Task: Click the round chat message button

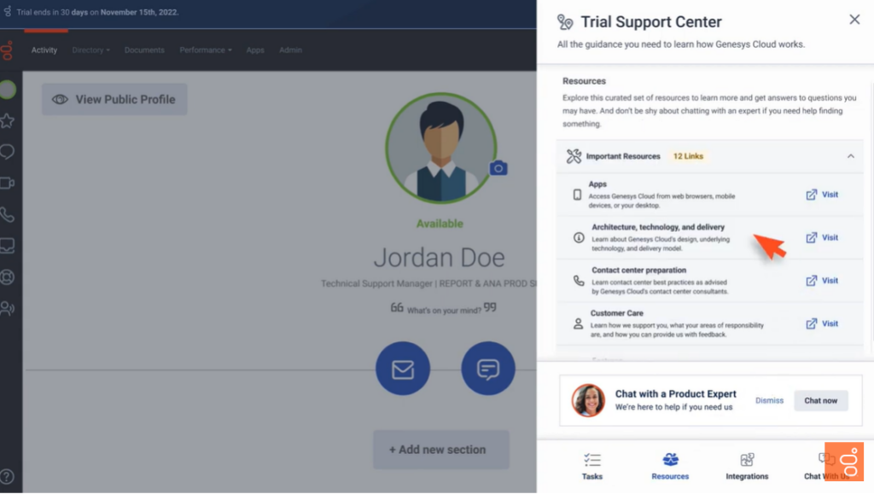Action: (x=488, y=369)
